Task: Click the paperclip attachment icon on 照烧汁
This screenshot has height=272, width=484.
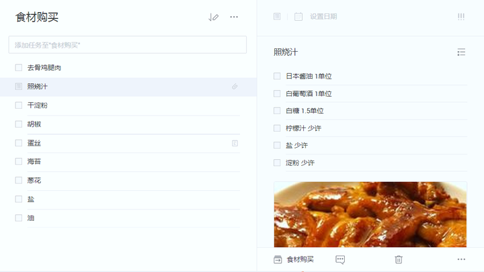Action: click(235, 87)
